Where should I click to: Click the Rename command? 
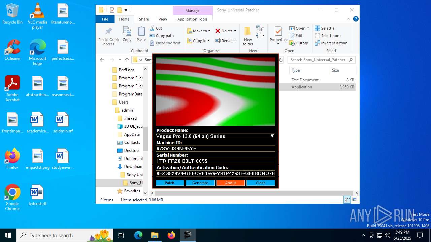(x=226, y=41)
